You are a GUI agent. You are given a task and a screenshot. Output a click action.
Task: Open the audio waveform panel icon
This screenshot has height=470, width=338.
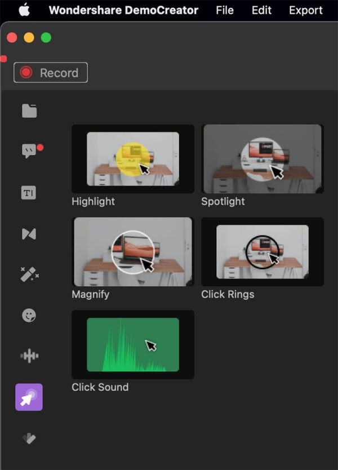[x=29, y=356]
